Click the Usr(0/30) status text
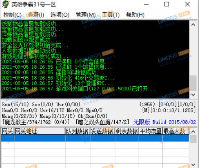This screenshot has height=168, width=199. [x=68, y=104]
